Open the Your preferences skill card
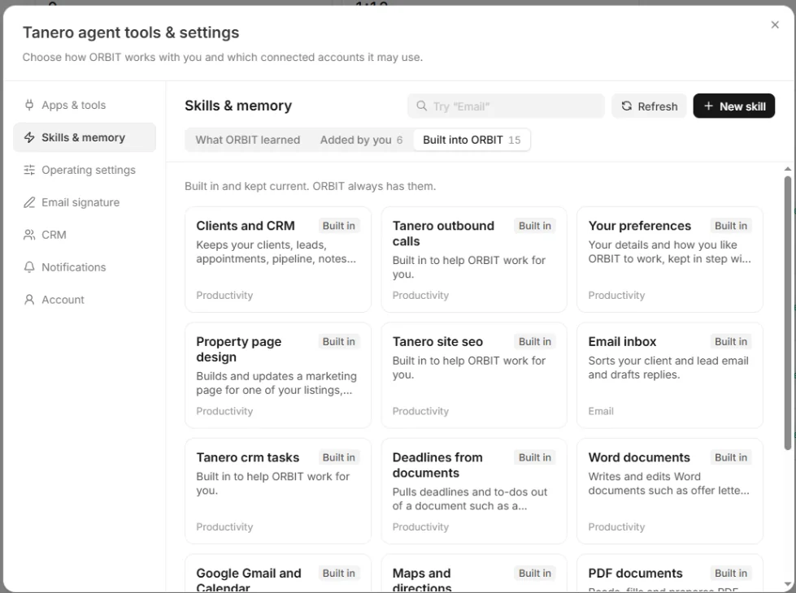This screenshot has height=593, width=796. pyautogui.click(x=670, y=259)
